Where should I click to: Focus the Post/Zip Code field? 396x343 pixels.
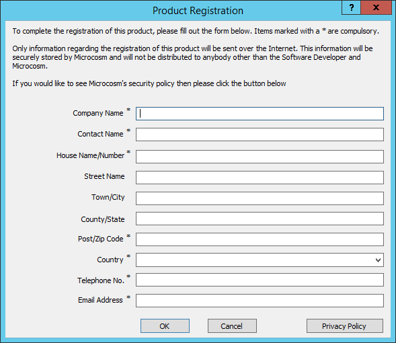tap(260, 239)
